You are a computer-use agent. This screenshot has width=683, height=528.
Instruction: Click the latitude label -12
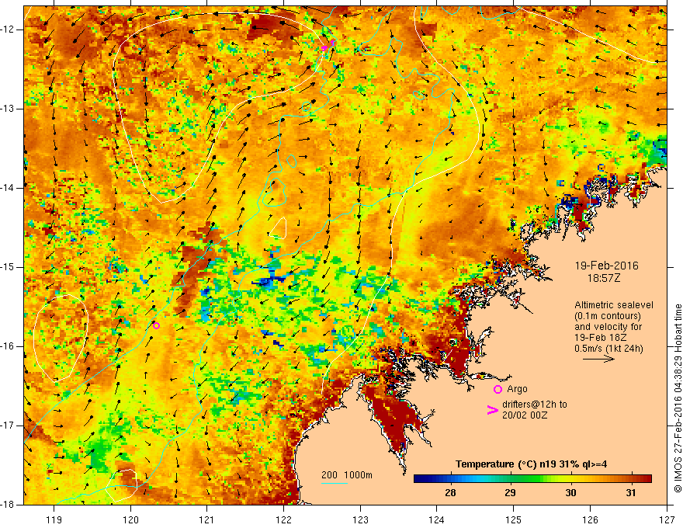click(x=8, y=30)
